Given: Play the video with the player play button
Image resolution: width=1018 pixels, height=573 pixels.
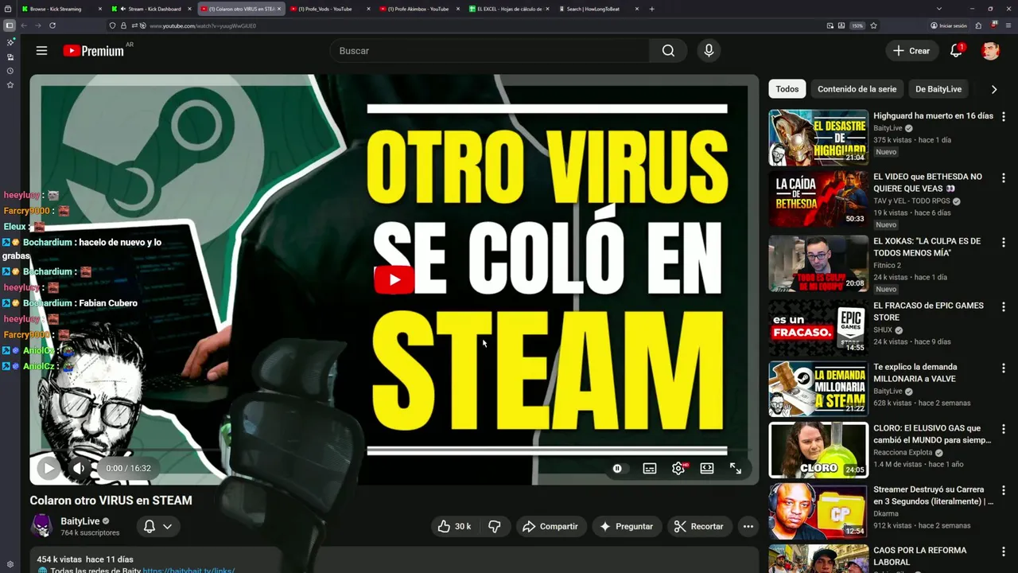Looking at the screenshot, I should click(x=48, y=468).
